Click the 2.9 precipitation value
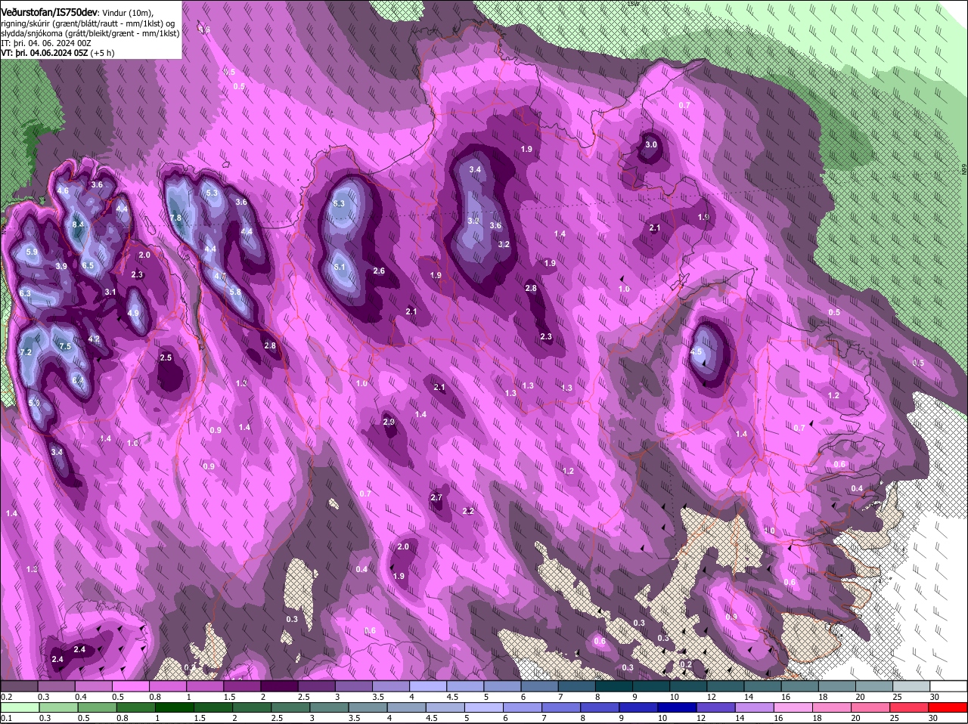 coord(389,422)
